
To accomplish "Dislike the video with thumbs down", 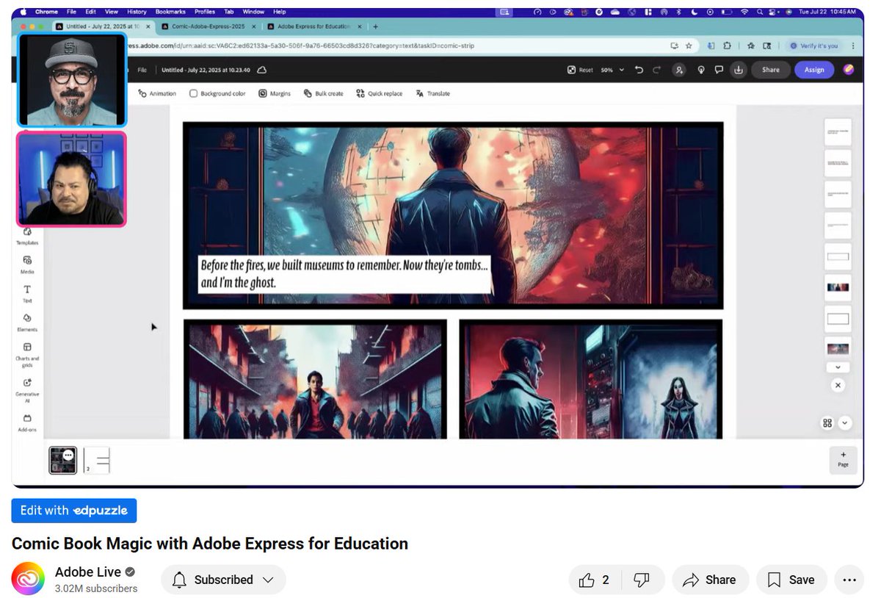I will pos(642,580).
